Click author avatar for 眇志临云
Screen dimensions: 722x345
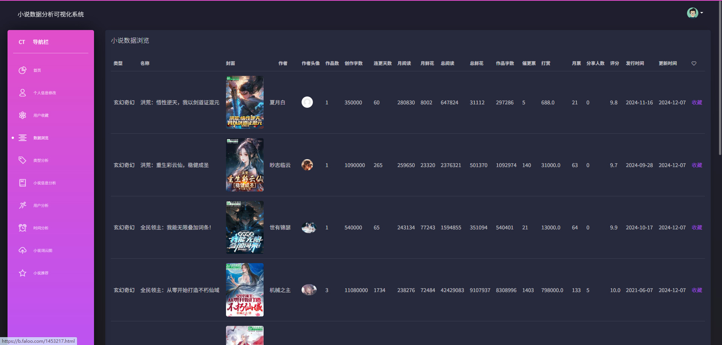(307, 165)
